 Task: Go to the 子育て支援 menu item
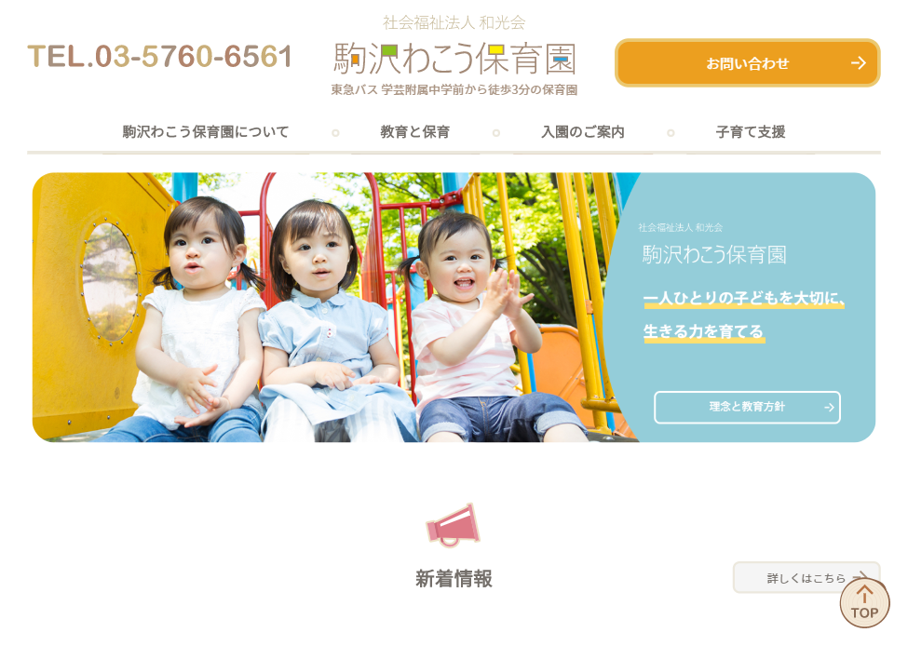coord(751,132)
